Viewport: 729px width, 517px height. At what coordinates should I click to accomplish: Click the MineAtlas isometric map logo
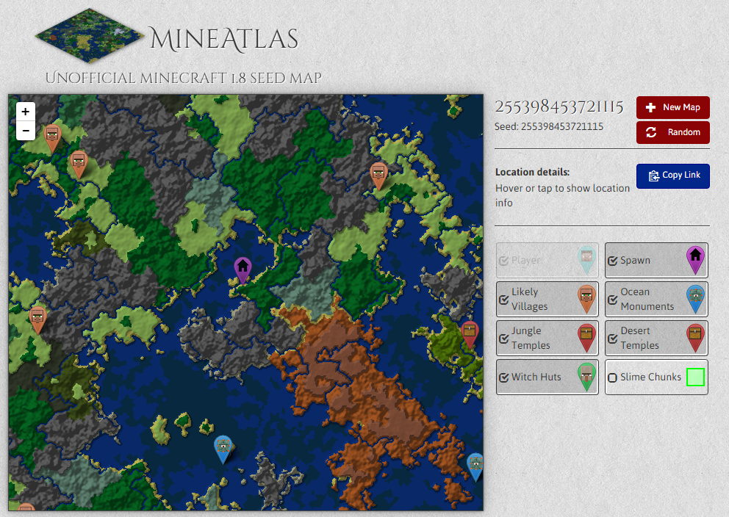[x=90, y=36]
